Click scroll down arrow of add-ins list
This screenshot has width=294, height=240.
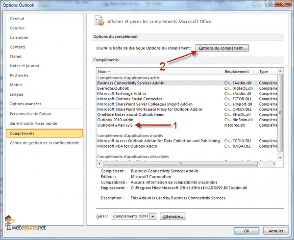pyautogui.click(x=280, y=158)
